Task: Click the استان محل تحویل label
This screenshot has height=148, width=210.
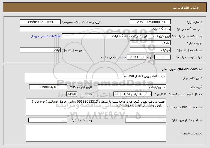Action: [190, 51]
